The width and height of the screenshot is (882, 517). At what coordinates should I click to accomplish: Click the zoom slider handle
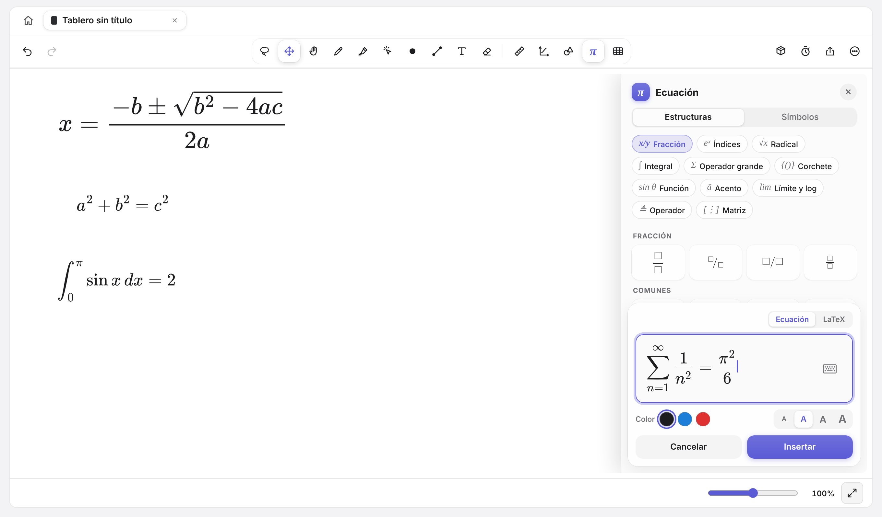[x=753, y=493]
